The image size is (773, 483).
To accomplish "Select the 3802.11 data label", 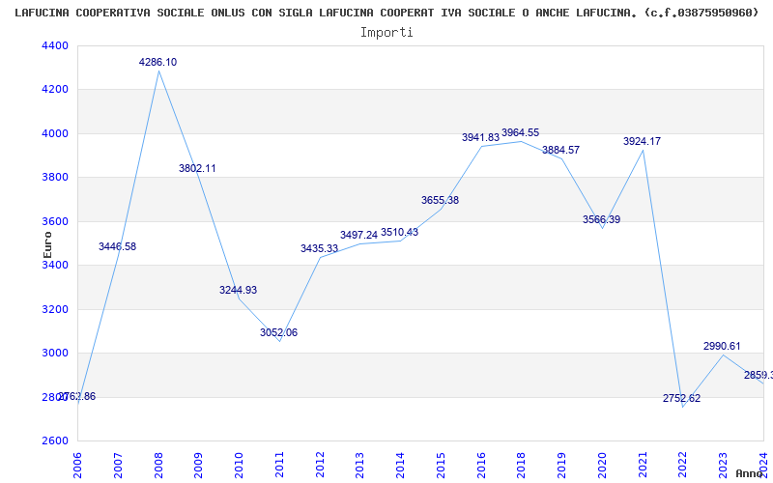I will 197,168.
